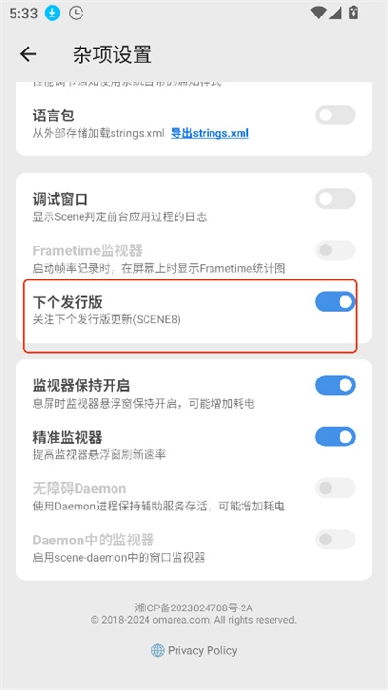Viewport: 388px width, 690px height.
Task: Turn off 监视器保持开启 switch
Action: [336, 385]
